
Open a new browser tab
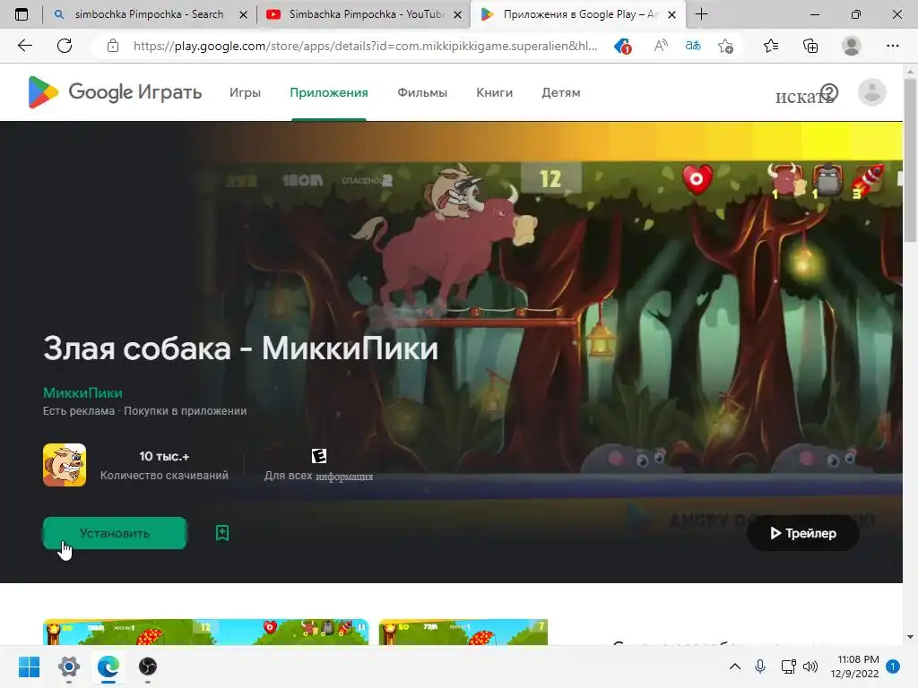coord(701,14)
